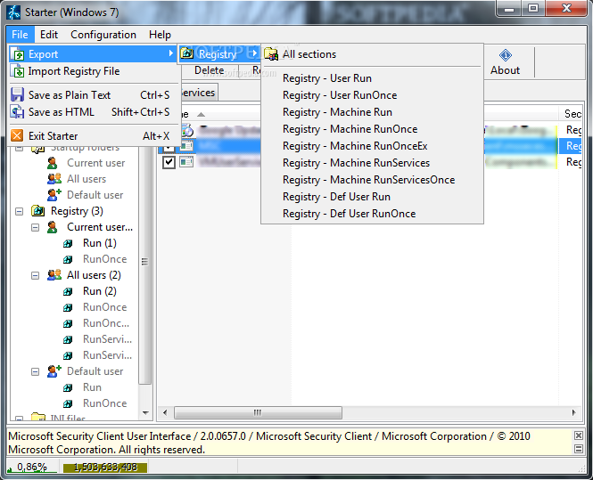Click the Save as HTML icon

tap(17, 112)
